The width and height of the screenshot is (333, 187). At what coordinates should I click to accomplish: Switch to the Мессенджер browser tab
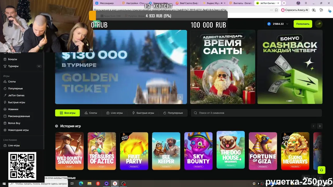(x=107, y=3)
